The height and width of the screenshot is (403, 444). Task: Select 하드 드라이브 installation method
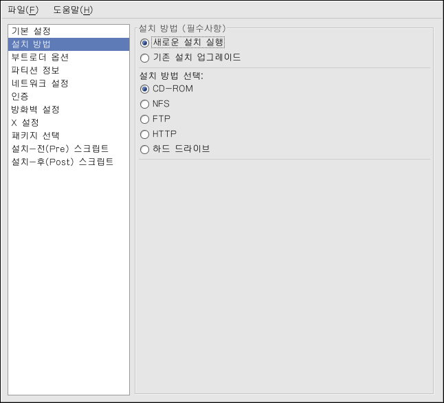point(144,149)
